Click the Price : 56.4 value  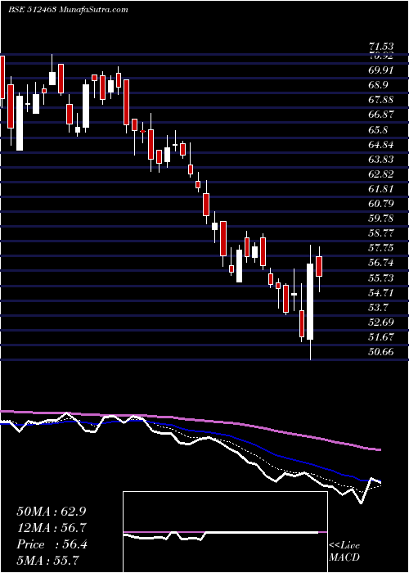tap(52, 544)
